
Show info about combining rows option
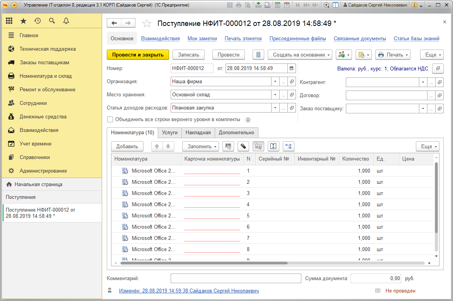pos(248,120)
